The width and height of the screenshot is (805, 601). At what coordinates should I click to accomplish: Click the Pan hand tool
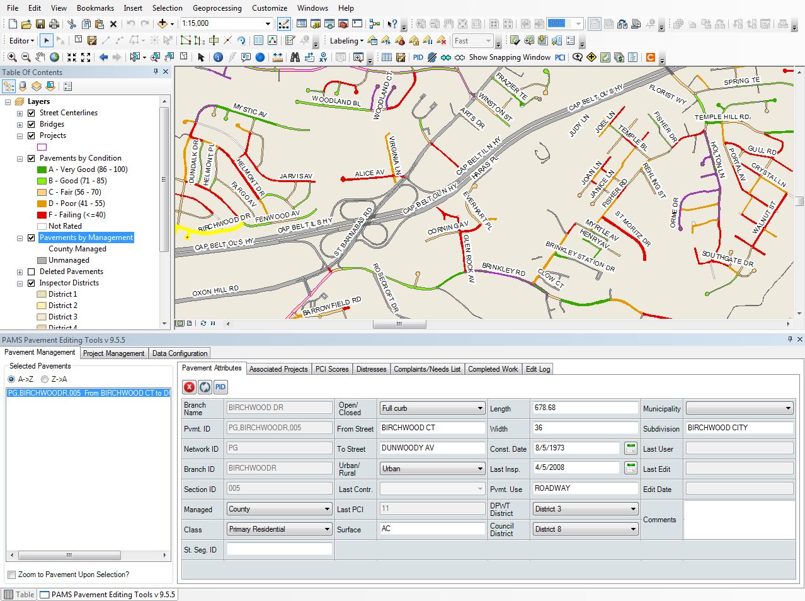pos(40,57)
